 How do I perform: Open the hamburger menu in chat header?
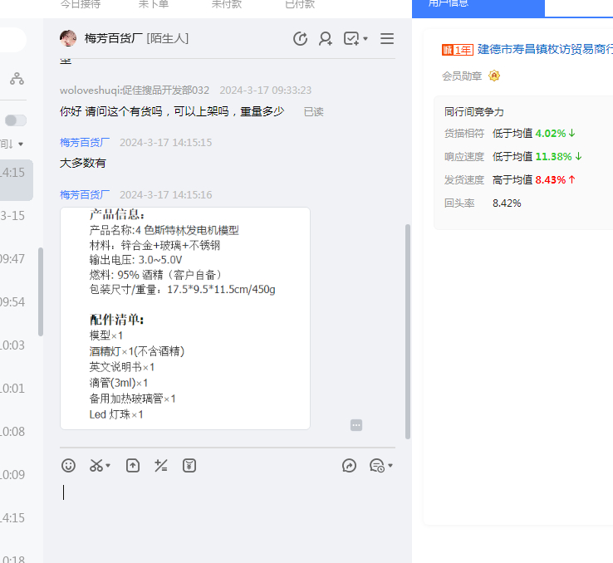pyautogui.click(x=387, y=38)
